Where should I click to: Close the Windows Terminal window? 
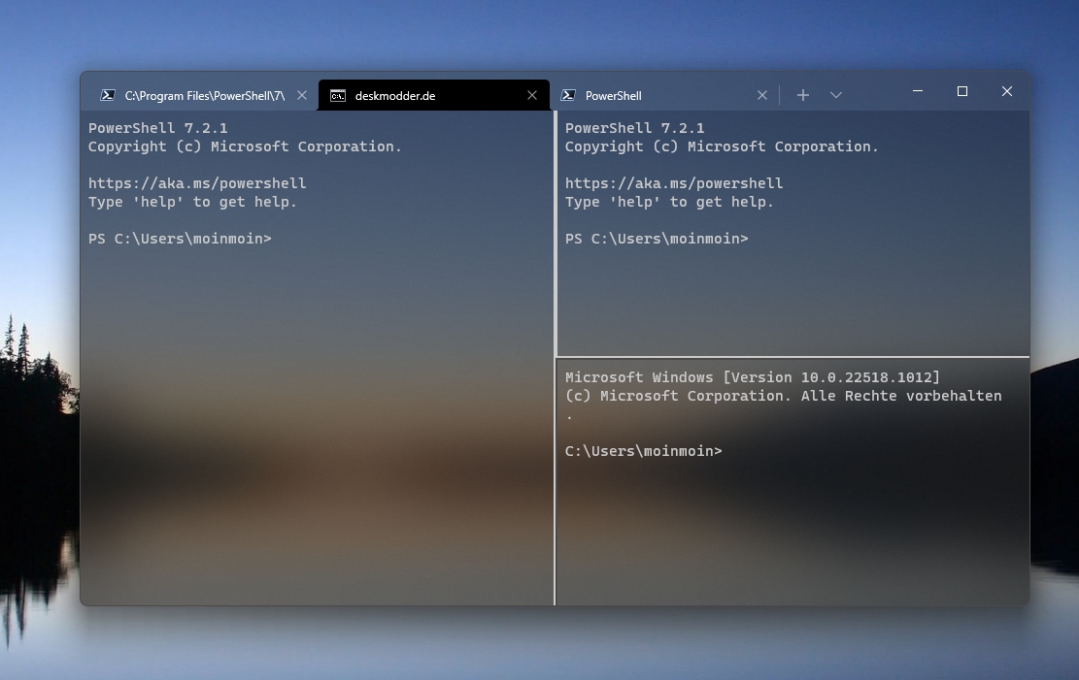pyautogui.click(x=1007, y=91)
